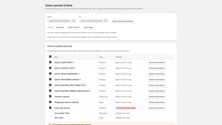The height and width of the screenshot is (125, 222).
Task: Select the Summer capsule item name
Action: point(62,97)
